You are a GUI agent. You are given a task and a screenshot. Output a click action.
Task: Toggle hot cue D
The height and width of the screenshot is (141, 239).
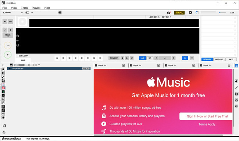76,58
